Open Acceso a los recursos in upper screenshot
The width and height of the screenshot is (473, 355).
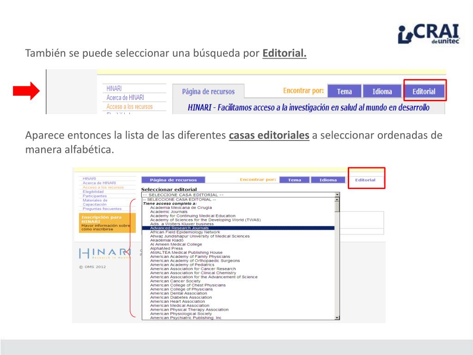click(129, 107)
